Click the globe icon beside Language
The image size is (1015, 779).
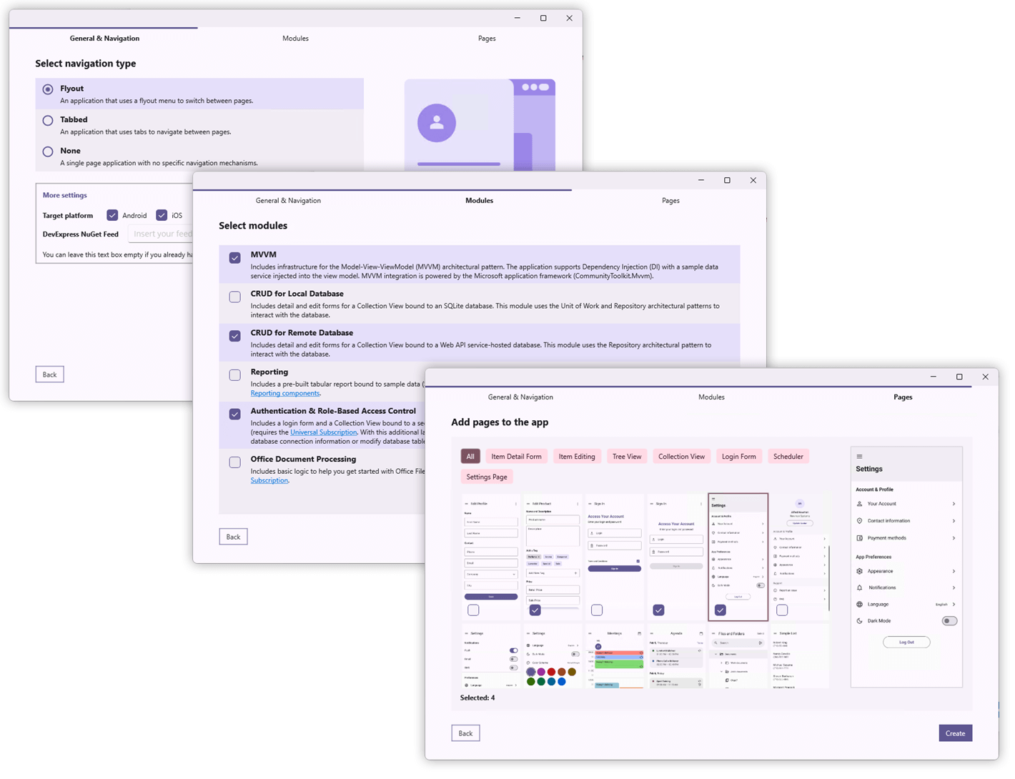(859, 605)
